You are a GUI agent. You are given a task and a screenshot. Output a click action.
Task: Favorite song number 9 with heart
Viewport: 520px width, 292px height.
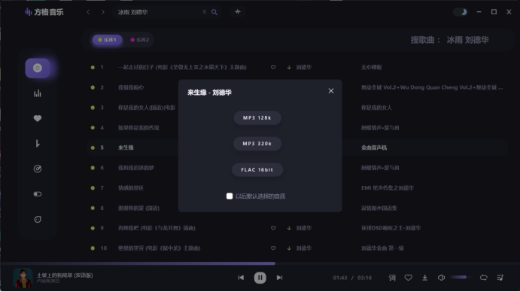pos(273,228)
